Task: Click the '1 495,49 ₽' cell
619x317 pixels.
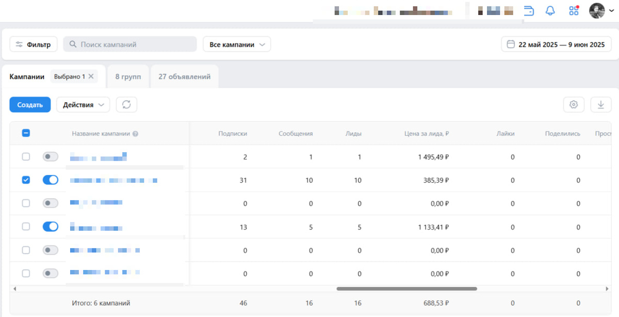Action: [433, 157]
